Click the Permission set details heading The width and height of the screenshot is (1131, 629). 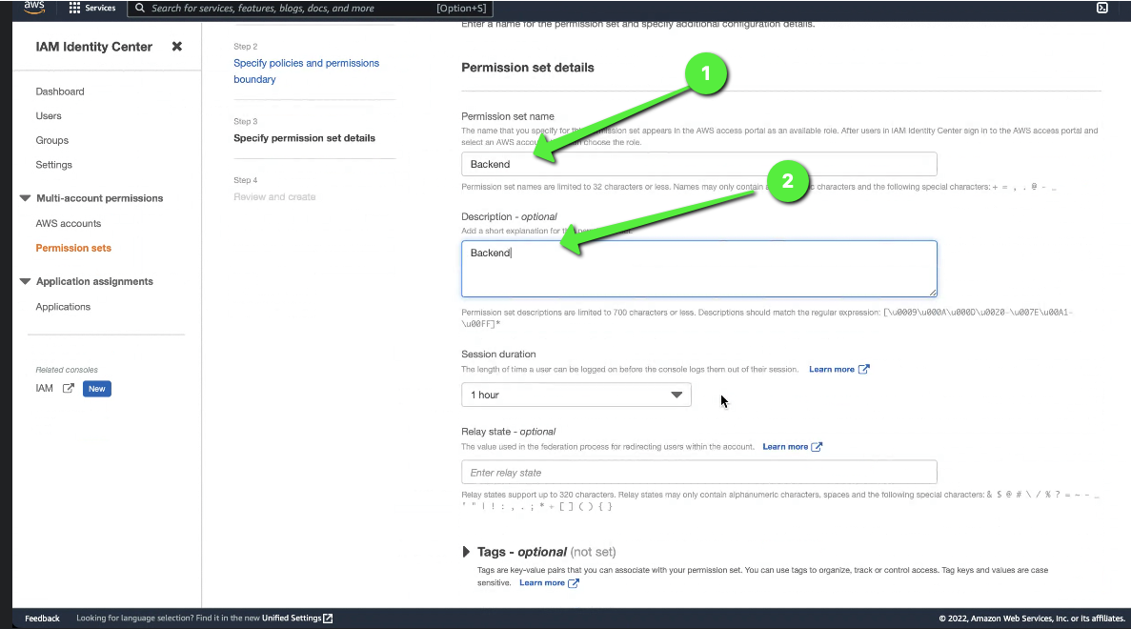528,68
